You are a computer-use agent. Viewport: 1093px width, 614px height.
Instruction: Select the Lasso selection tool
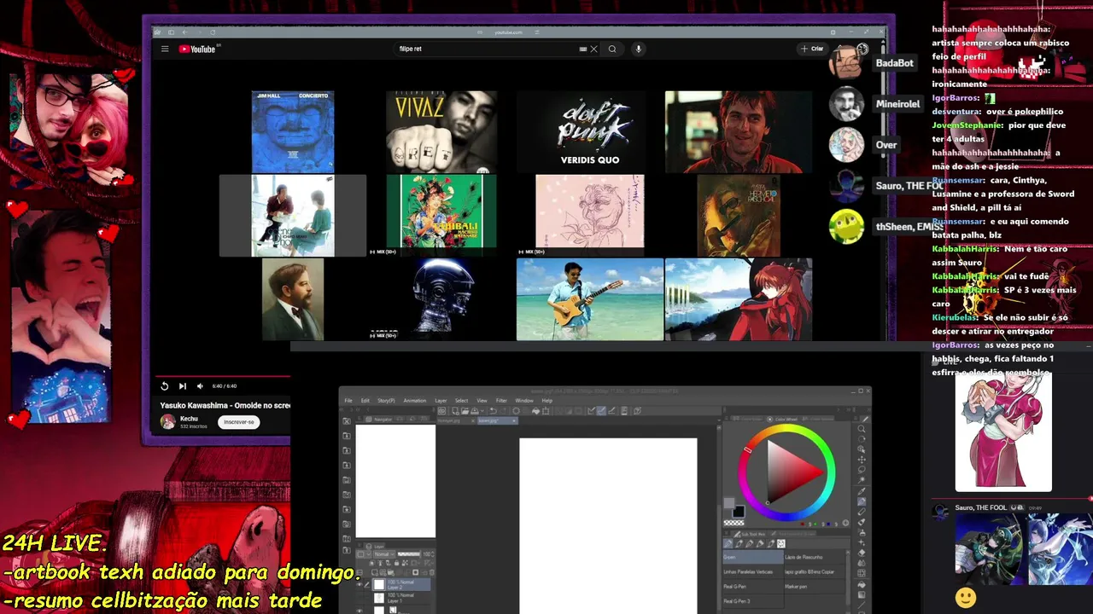click(x=862, y=470)
